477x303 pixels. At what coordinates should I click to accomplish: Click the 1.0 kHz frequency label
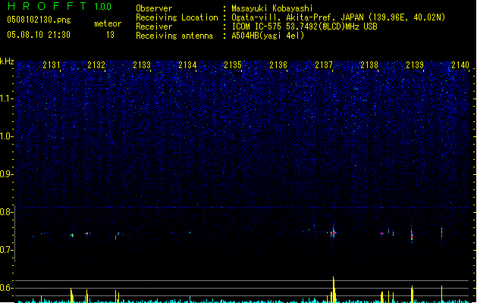[x=6, y=136]
